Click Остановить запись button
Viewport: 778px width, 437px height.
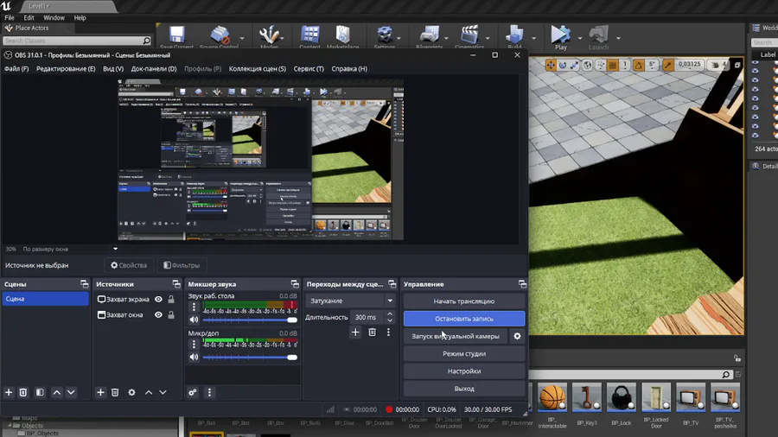pos(464,319)
